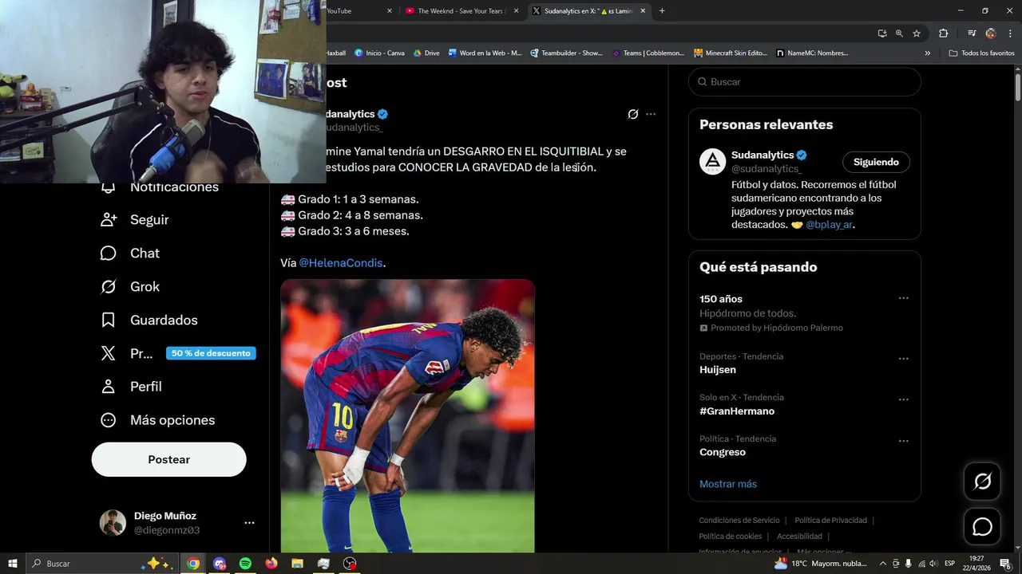Open the Chrome profile avatar
This screenshot has width=1022, height=574.
coord(991,33)
